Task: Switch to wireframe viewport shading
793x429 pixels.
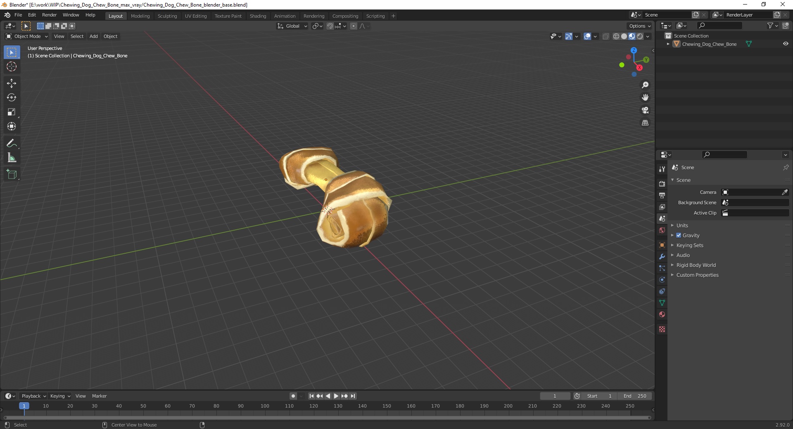Action: point(616,36)
